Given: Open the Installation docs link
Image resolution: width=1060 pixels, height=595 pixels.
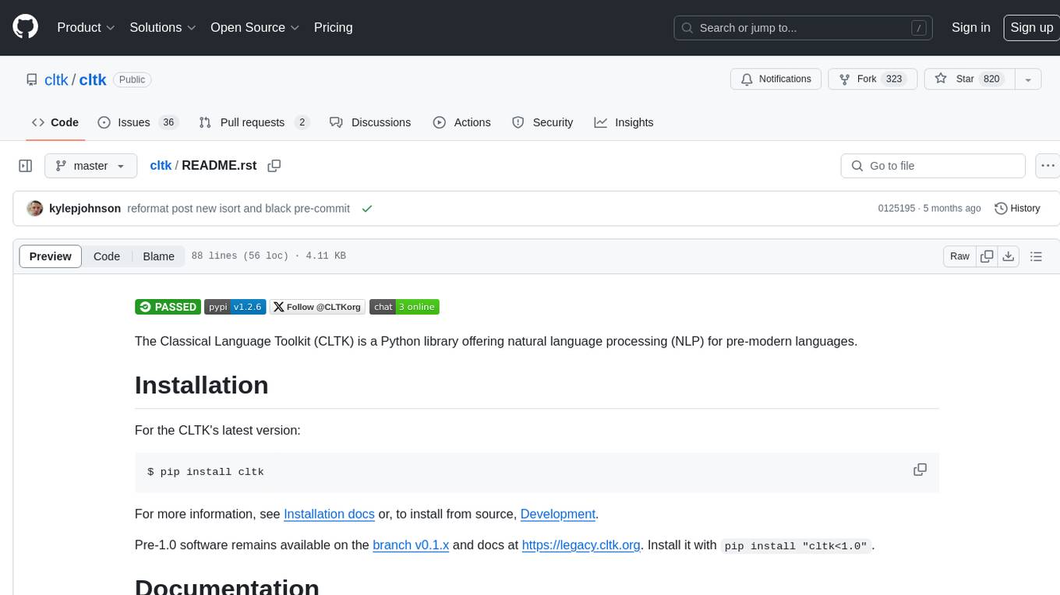Looking at the screenshot, I should point(329,514).
